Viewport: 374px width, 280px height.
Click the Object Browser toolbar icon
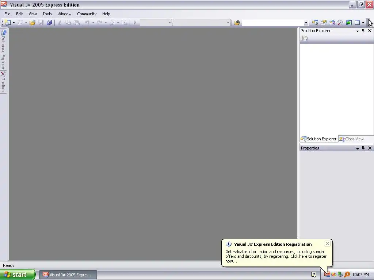[x=332, y=23]
